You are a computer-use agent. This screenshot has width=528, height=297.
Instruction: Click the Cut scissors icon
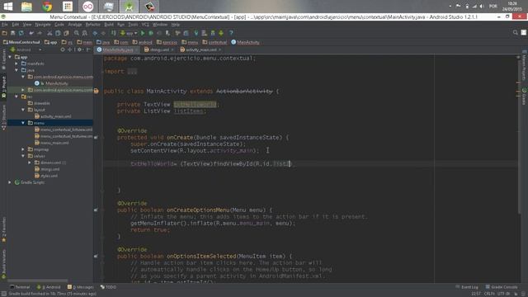click(x=49, y=33)
